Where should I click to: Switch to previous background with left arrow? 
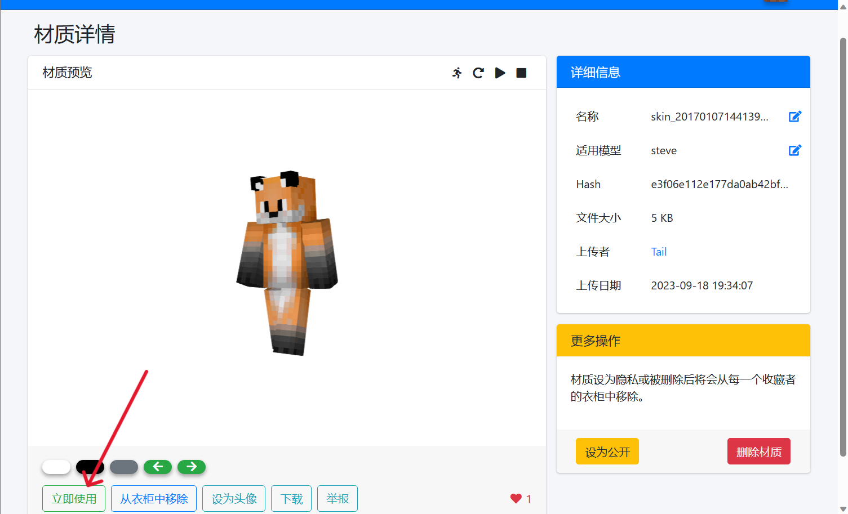tap(158, 467)
